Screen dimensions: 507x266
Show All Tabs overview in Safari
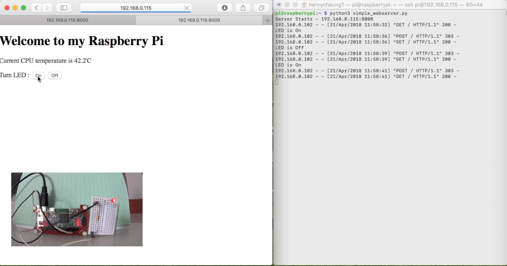pyautogui.click(x=261, y=7)
